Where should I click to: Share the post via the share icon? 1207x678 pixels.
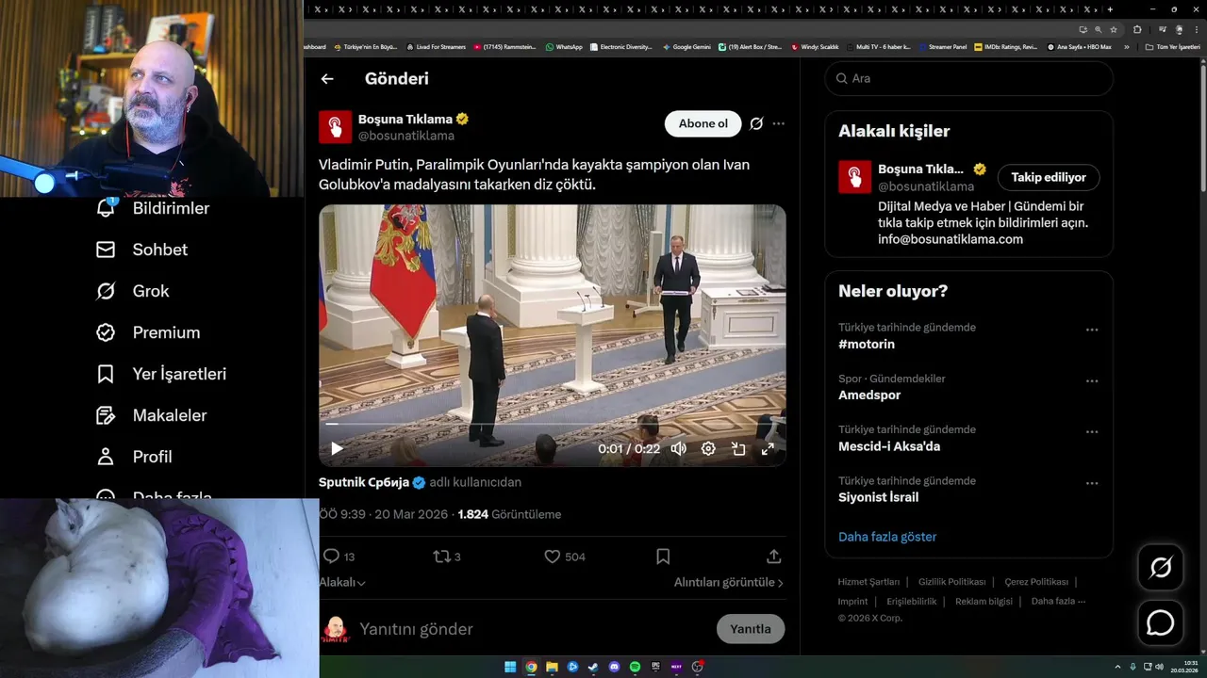click(774, 557)
